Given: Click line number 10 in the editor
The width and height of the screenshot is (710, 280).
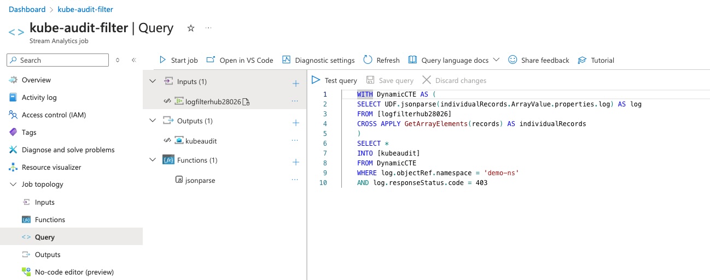Looking at the screenshot, I should (x=323, y=182).
